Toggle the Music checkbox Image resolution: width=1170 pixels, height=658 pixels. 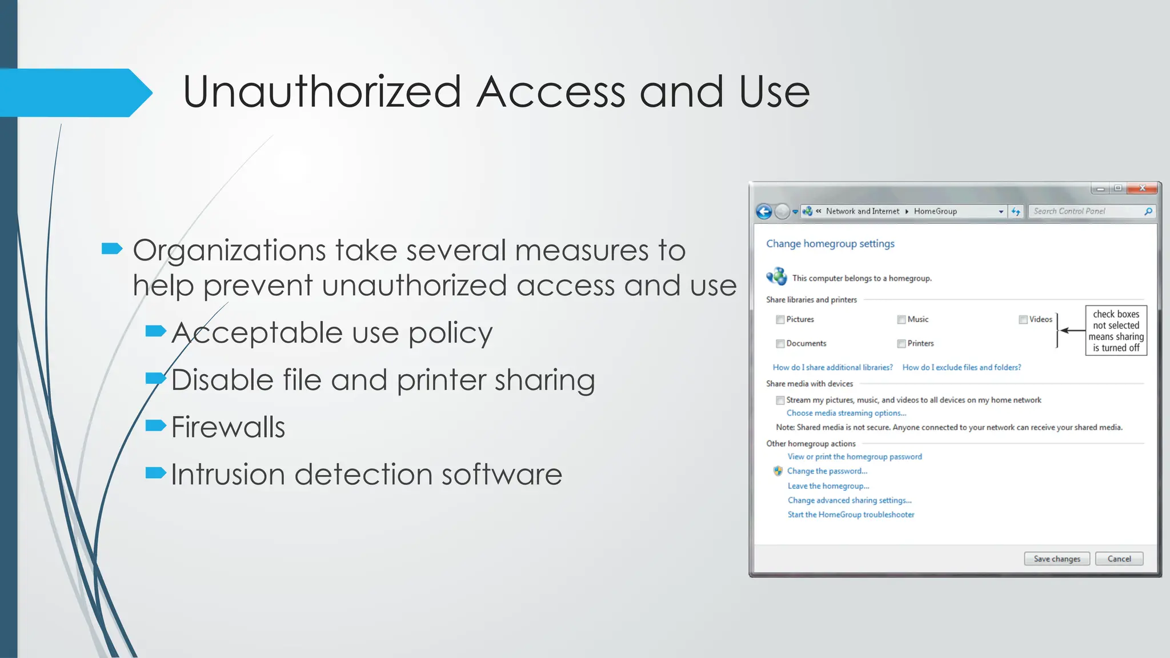tap(901, 320)
